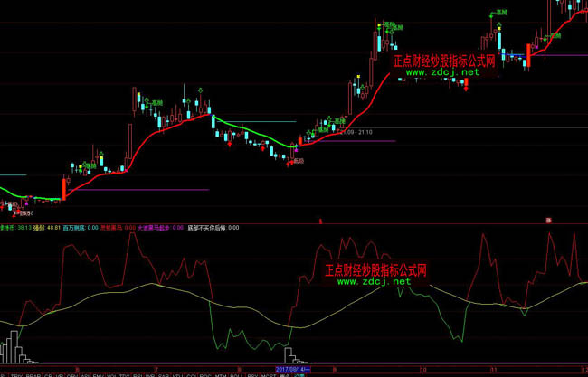Screen dimensions: 588x377
Task: Click the tall white volume bar at bottom-left
Action: (13, 346)
